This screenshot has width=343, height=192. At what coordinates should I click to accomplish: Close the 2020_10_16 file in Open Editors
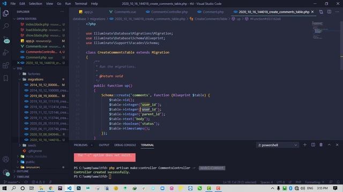(18, 63)
